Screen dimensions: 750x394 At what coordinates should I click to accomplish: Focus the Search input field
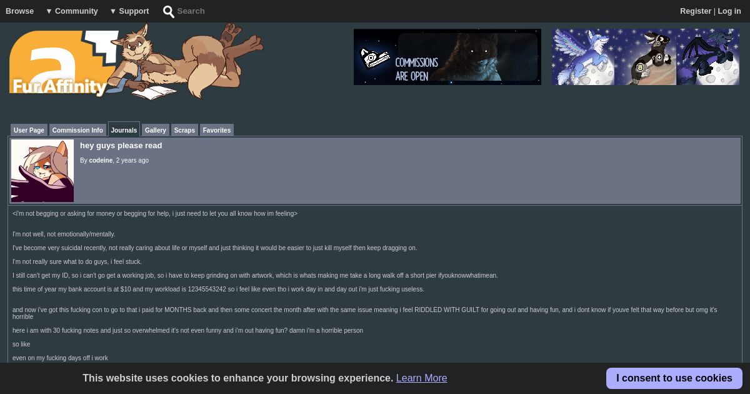(x=212, y=11)
